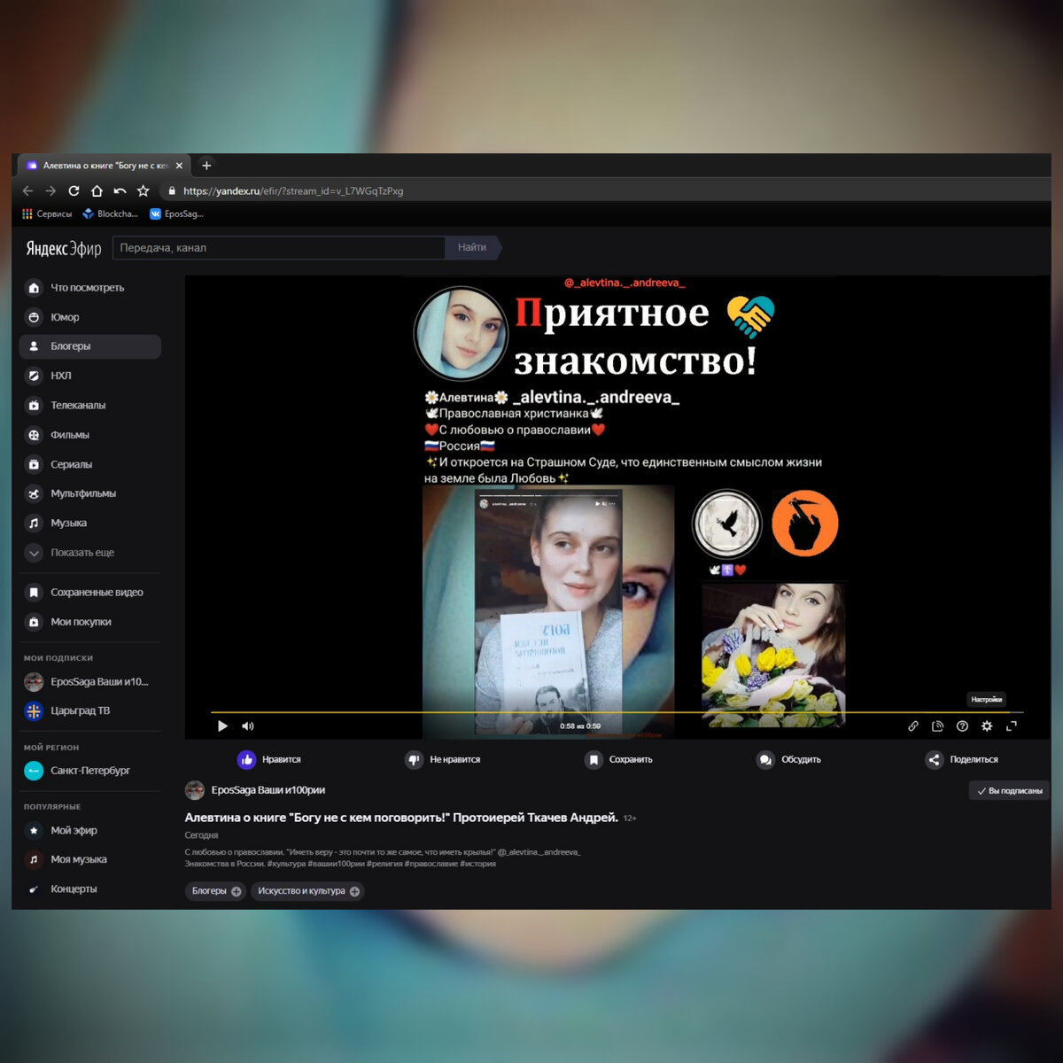Open a new browser tab
Image resolution: width=1063 pixels, height=1063 pixels.
(x=206, y=166)
